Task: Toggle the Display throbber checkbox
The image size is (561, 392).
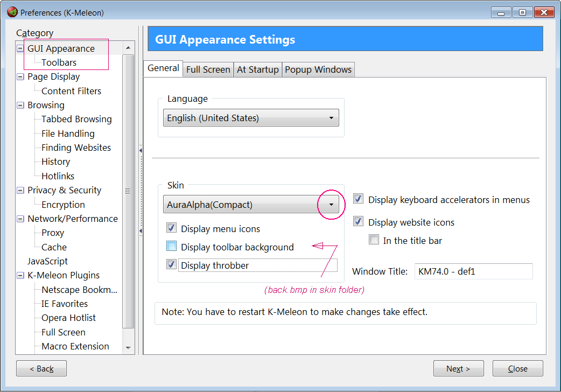Action: point(172,265)
